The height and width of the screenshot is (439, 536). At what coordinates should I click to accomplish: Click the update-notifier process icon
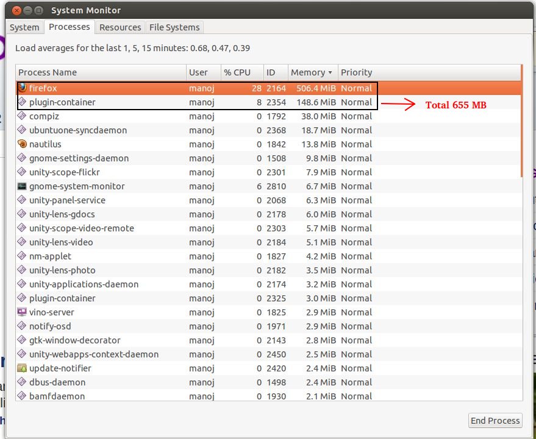click(23, 368)
